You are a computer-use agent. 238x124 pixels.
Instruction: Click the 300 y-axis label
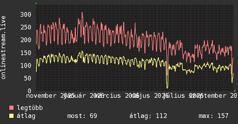click(x=26, y=15)
